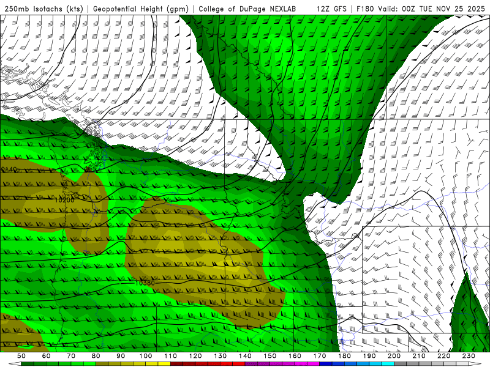490x367 pixels.
Task: Click the 'Valid: 00Z TUE NOV 25 2025' text
Action: tap(432, 9)
